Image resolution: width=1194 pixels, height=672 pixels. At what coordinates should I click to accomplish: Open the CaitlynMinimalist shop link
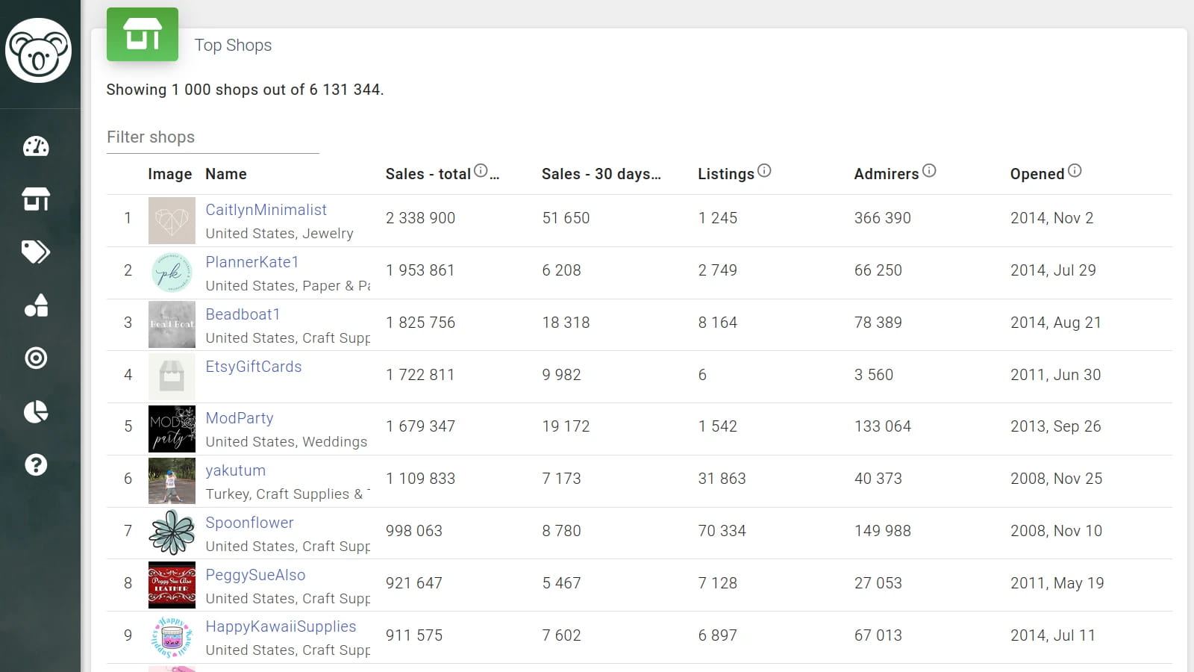(x=266, y=210)
